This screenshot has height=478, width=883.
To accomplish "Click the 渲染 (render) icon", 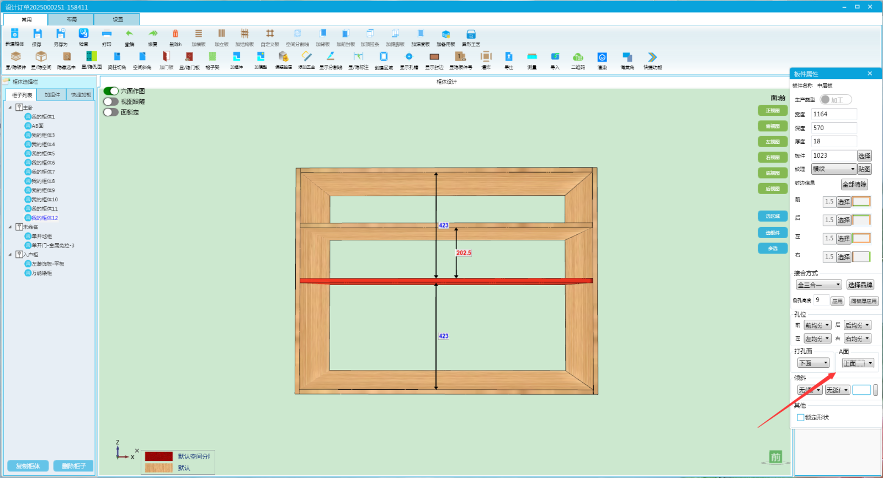I will [602, 57].
